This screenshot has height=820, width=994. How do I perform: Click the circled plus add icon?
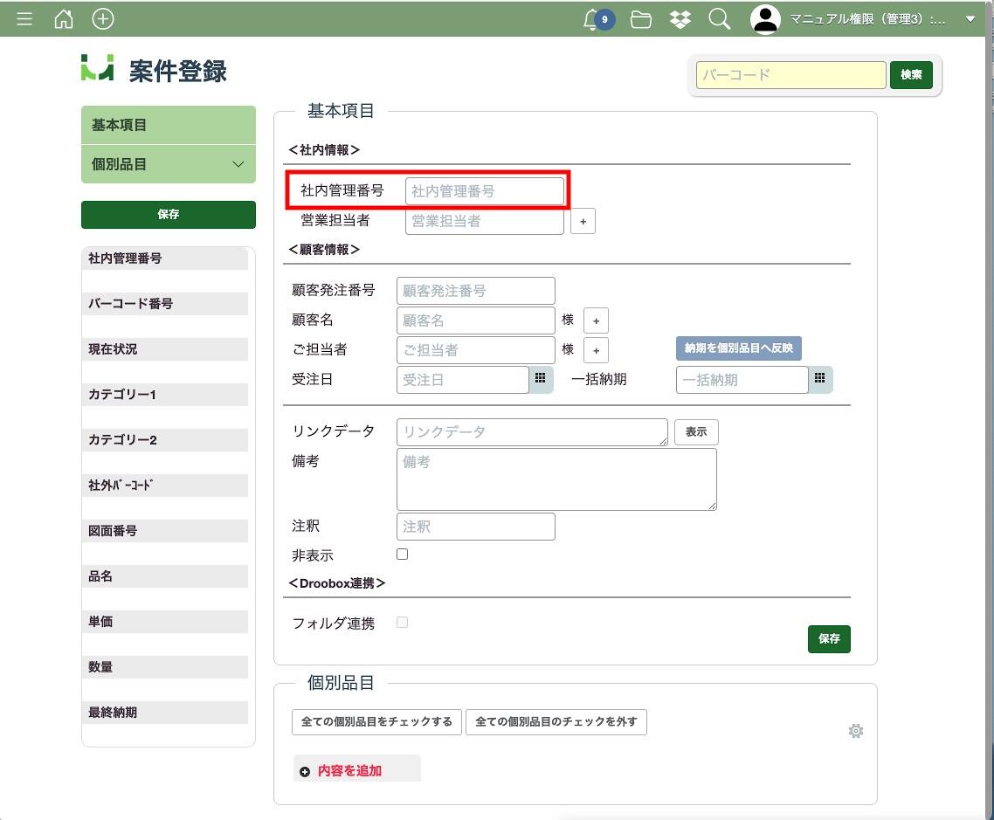coord(103,19)
